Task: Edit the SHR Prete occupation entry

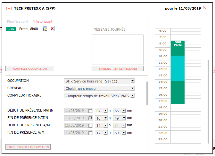Action: pyautogui.click(x=45, y=29)
